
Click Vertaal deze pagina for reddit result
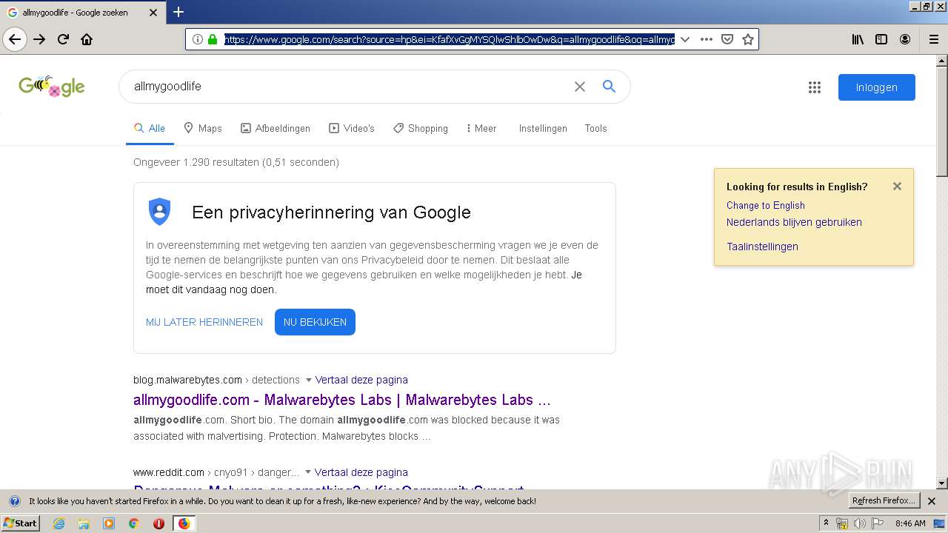[361, 472]
